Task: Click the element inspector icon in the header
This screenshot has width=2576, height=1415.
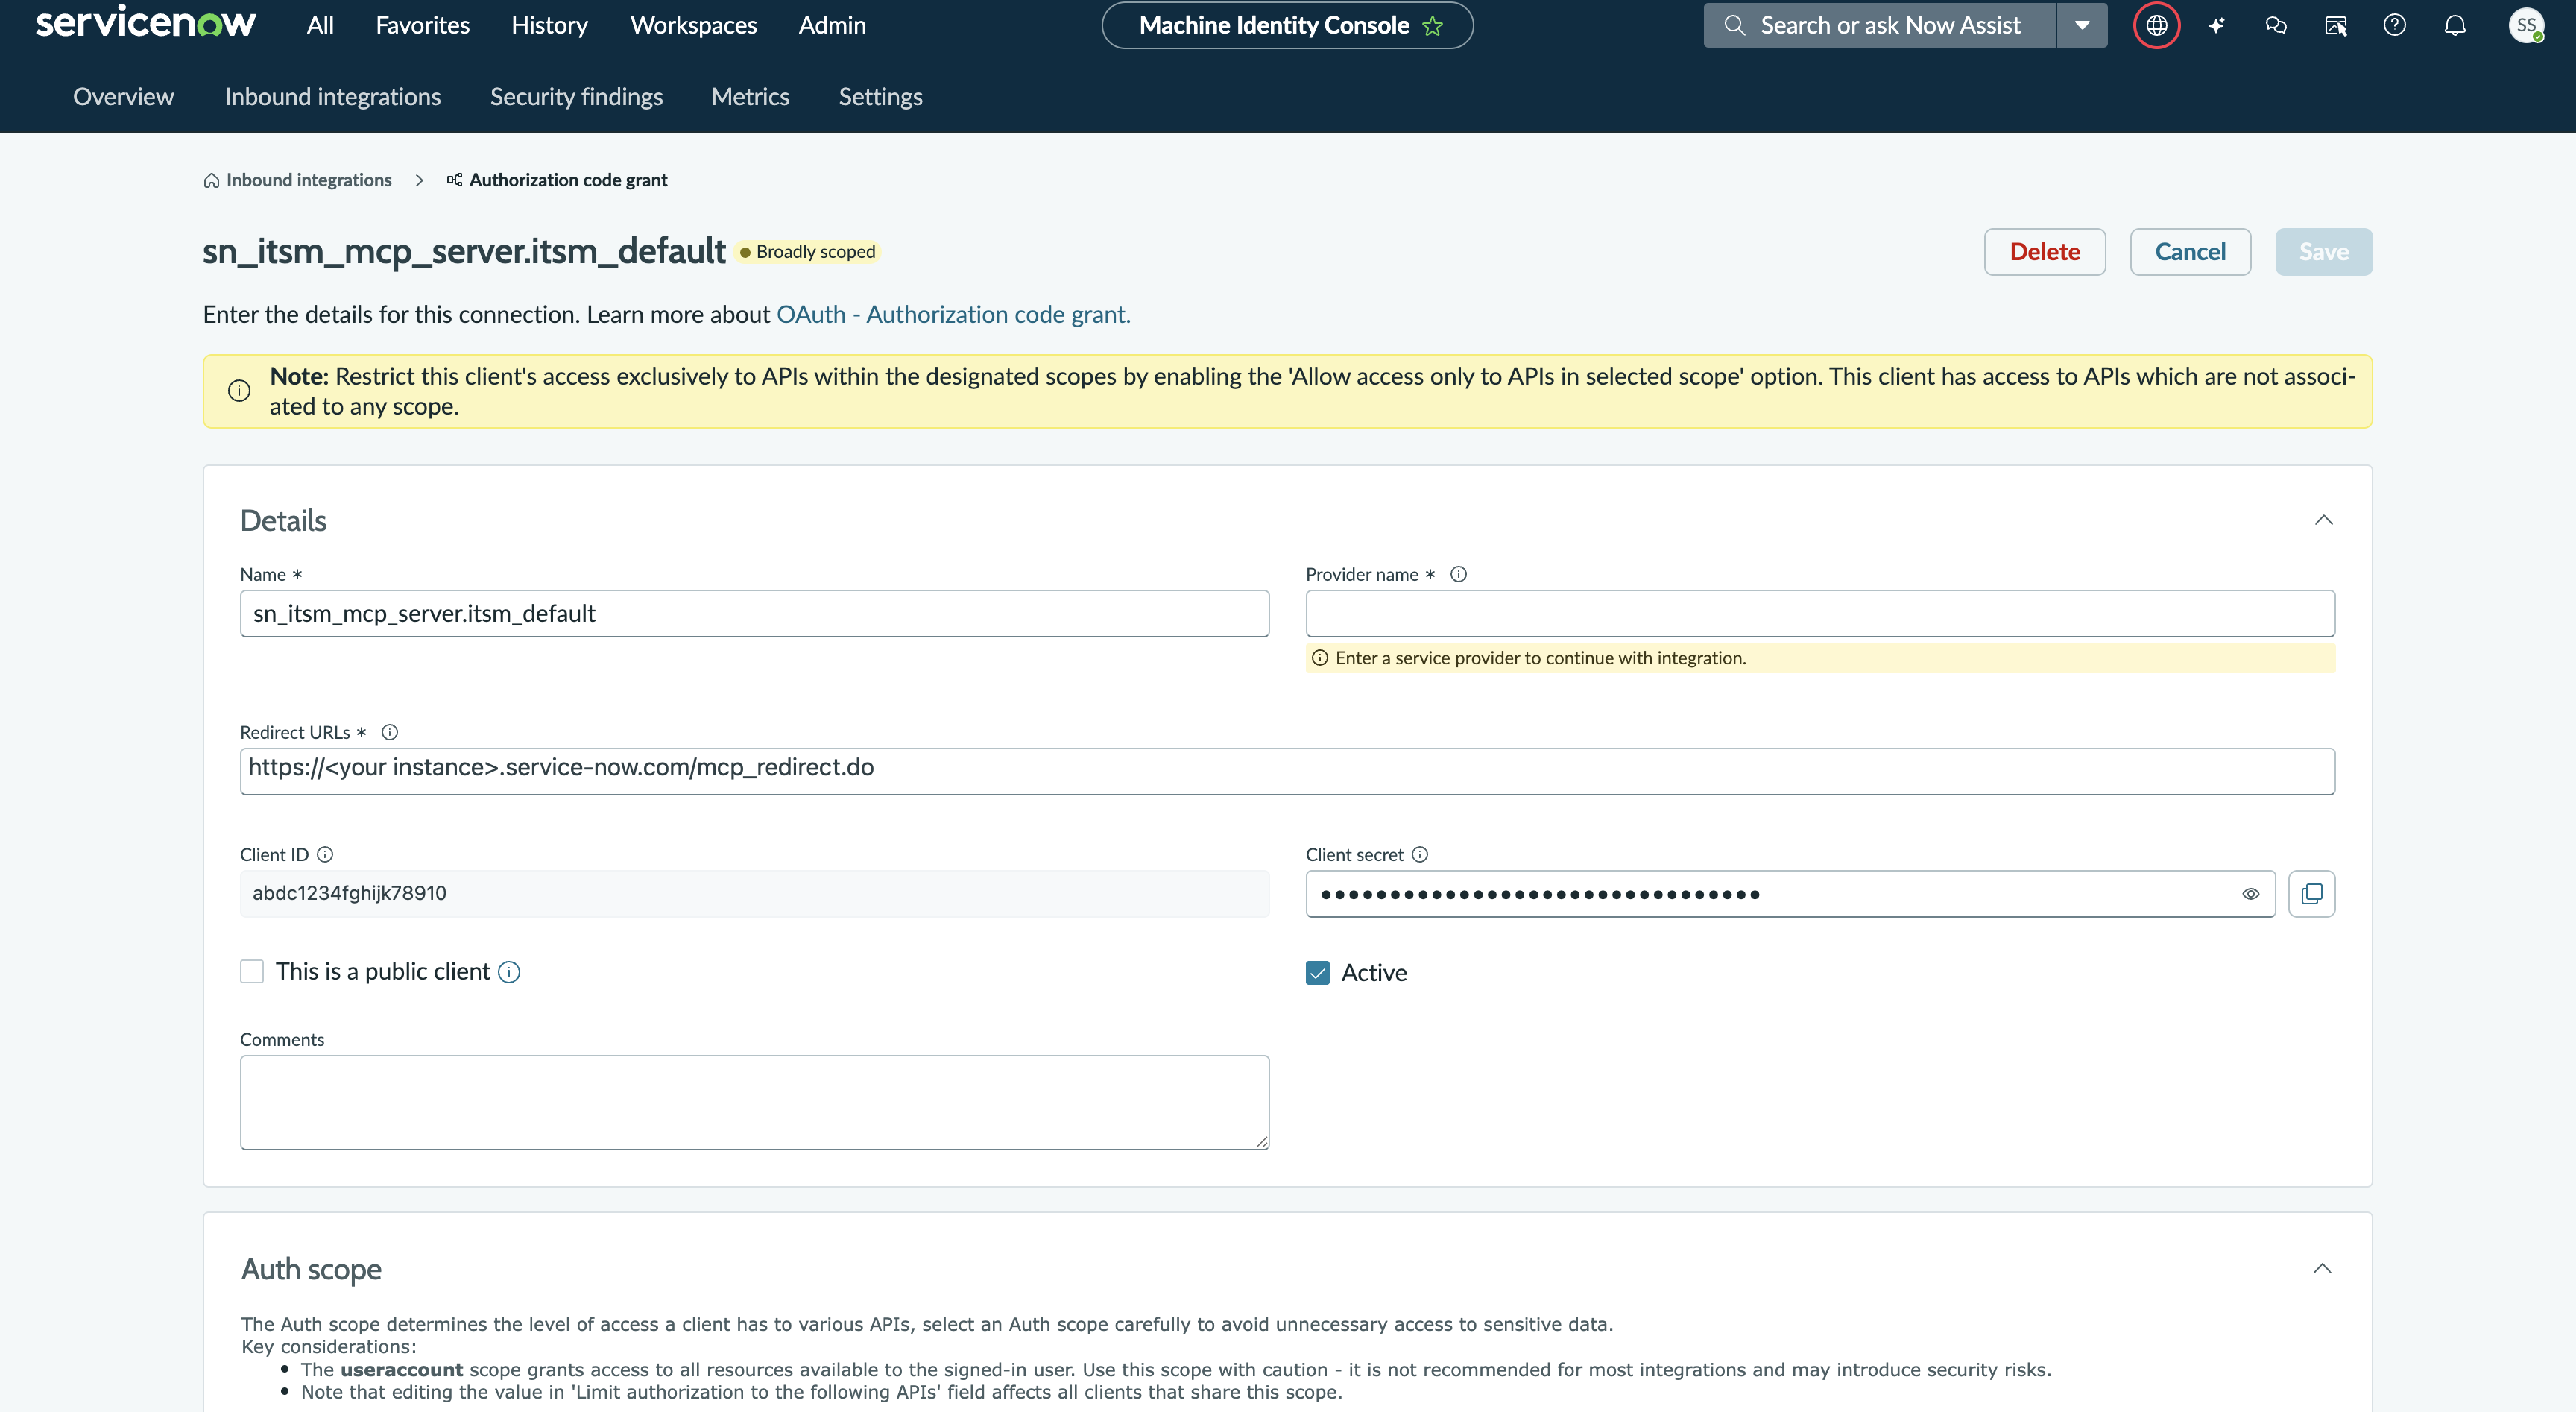Action: click(2336, 26)
